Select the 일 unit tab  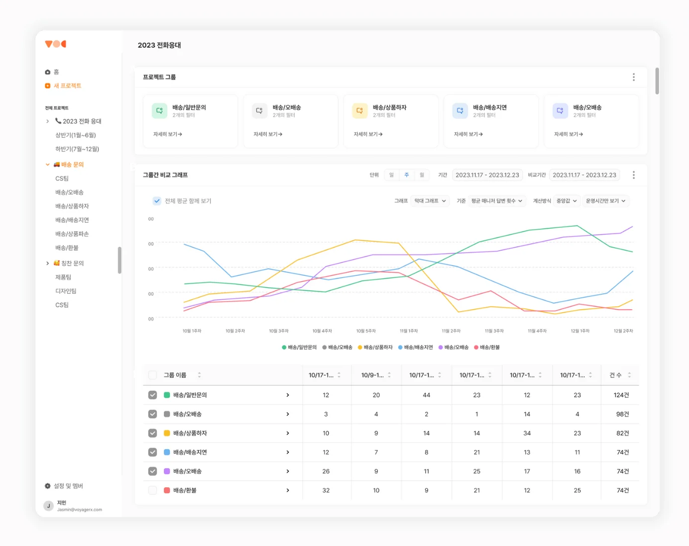[x=391, y=175]
